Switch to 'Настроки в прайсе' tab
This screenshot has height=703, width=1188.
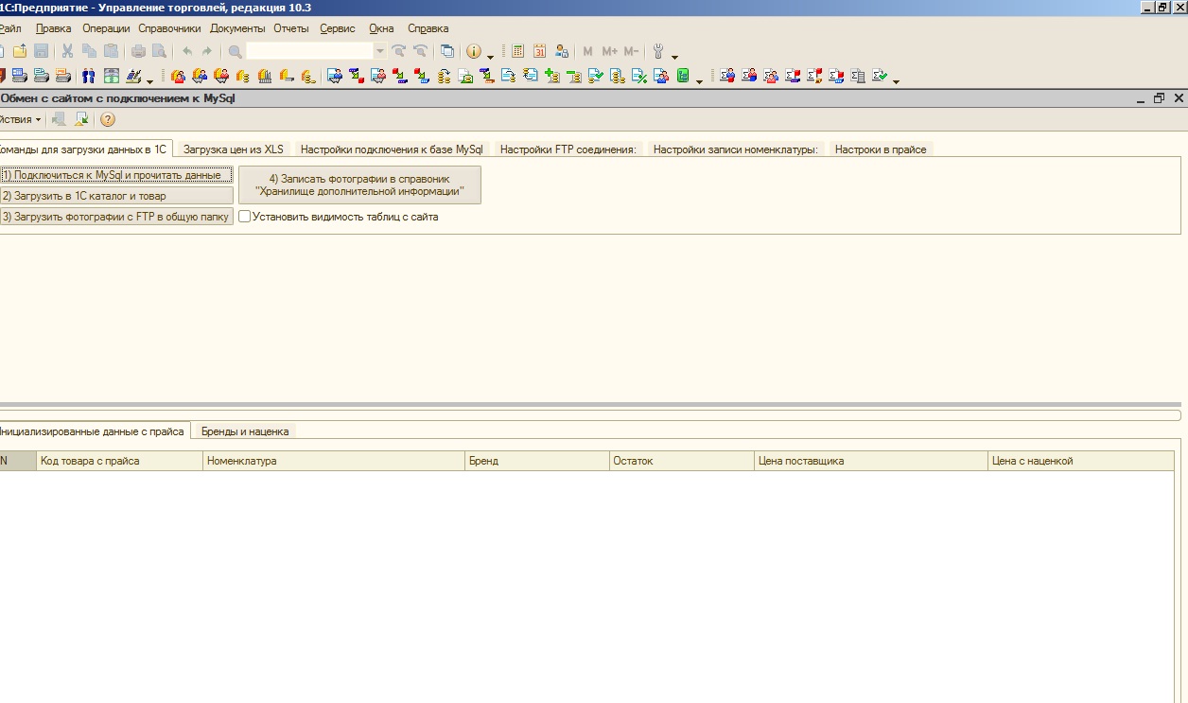pos(881,149)
